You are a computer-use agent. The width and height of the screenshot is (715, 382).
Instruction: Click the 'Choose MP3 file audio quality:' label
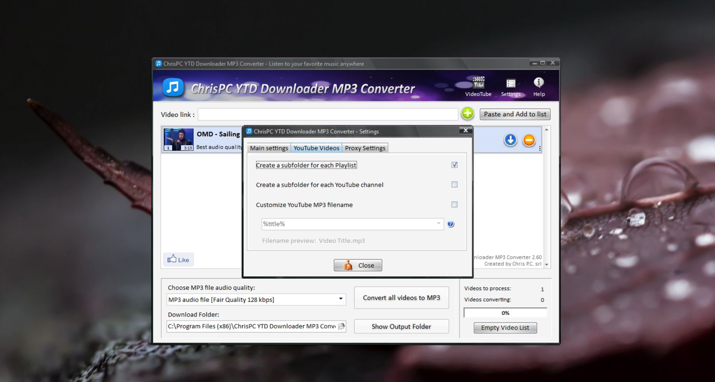(211, 288)
